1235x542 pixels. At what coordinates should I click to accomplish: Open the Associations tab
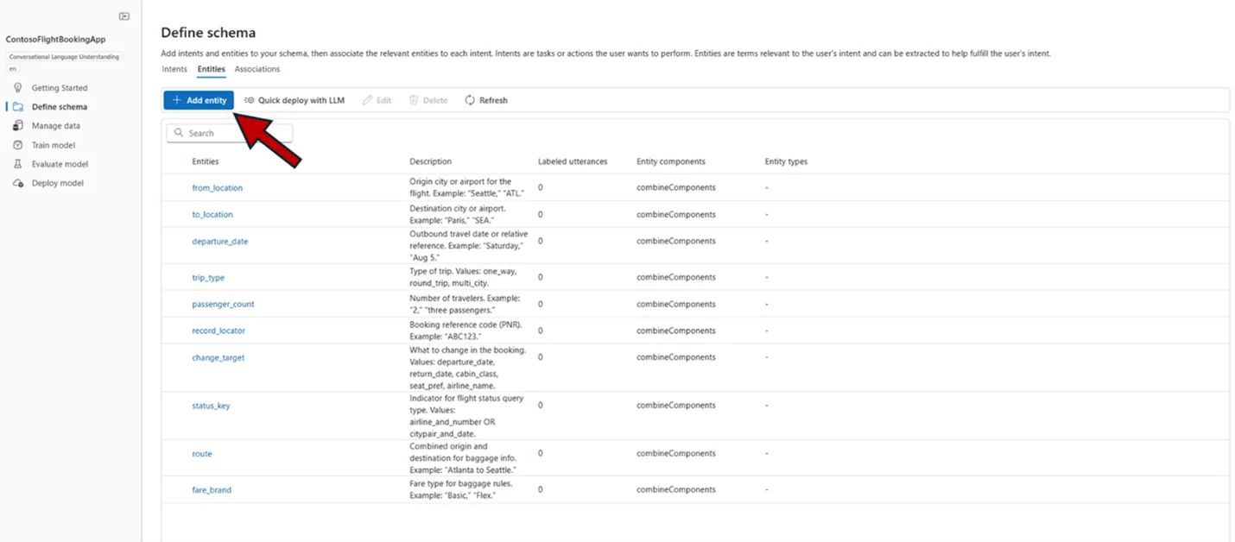pos(256,69)
